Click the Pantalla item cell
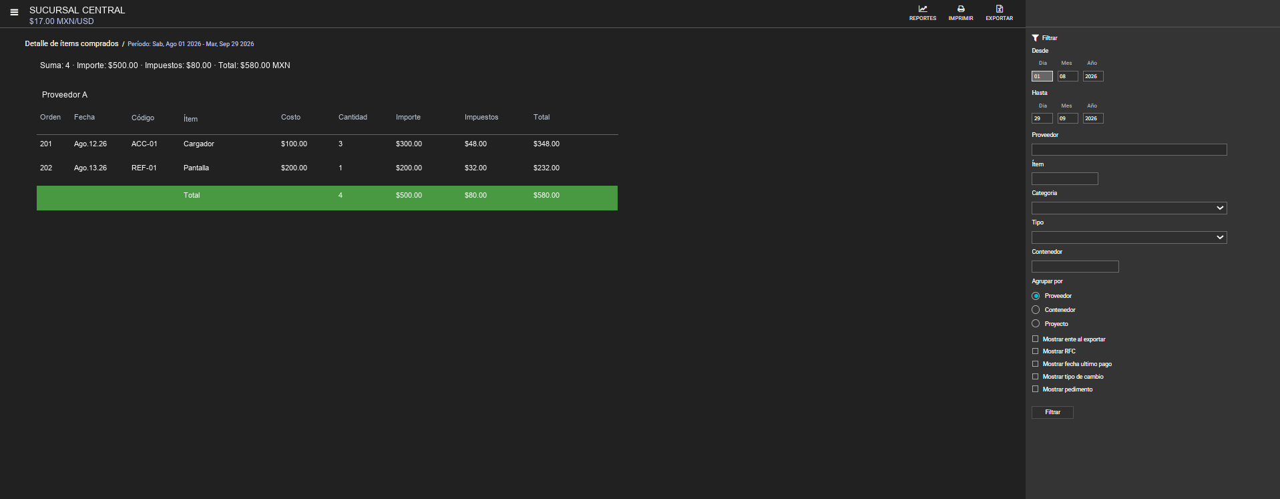 tap(196, 168)
